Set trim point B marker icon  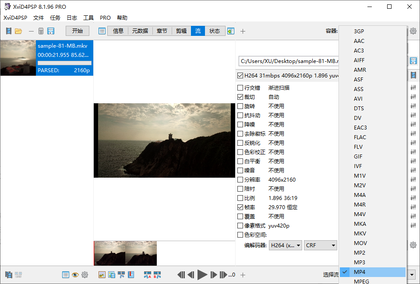tap(157, 275)
